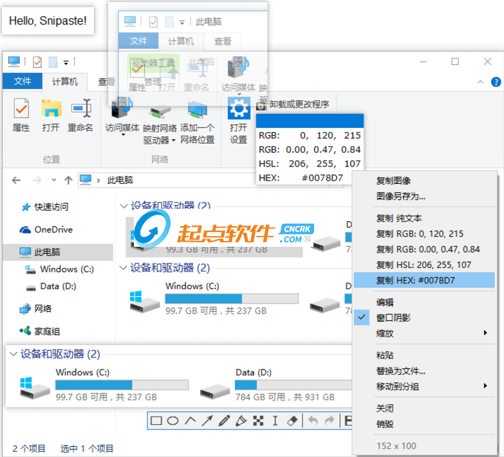The width and height of the screenshot is (504, 457).
Task: Open 打开设置 gear icon in ribbon
Action: [x=239, y=109]
